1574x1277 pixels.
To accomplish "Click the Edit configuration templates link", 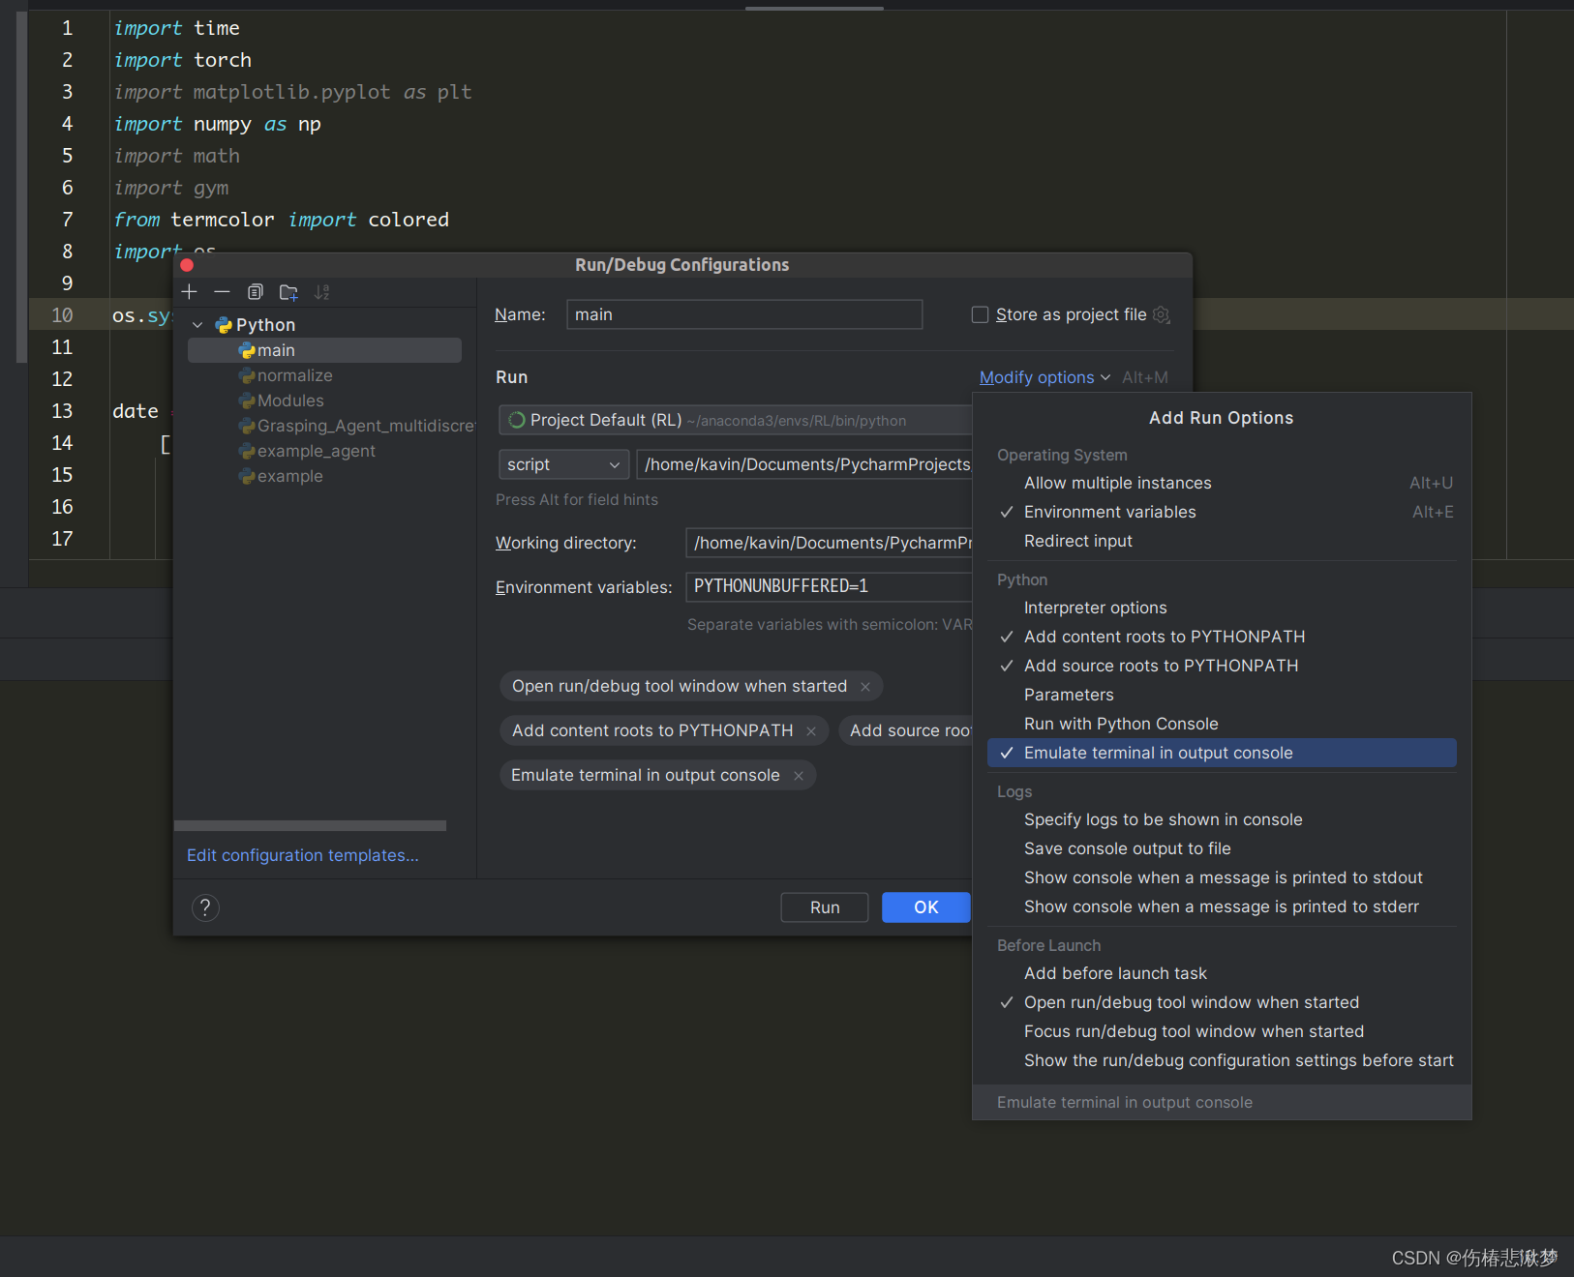I will (302, 855).
